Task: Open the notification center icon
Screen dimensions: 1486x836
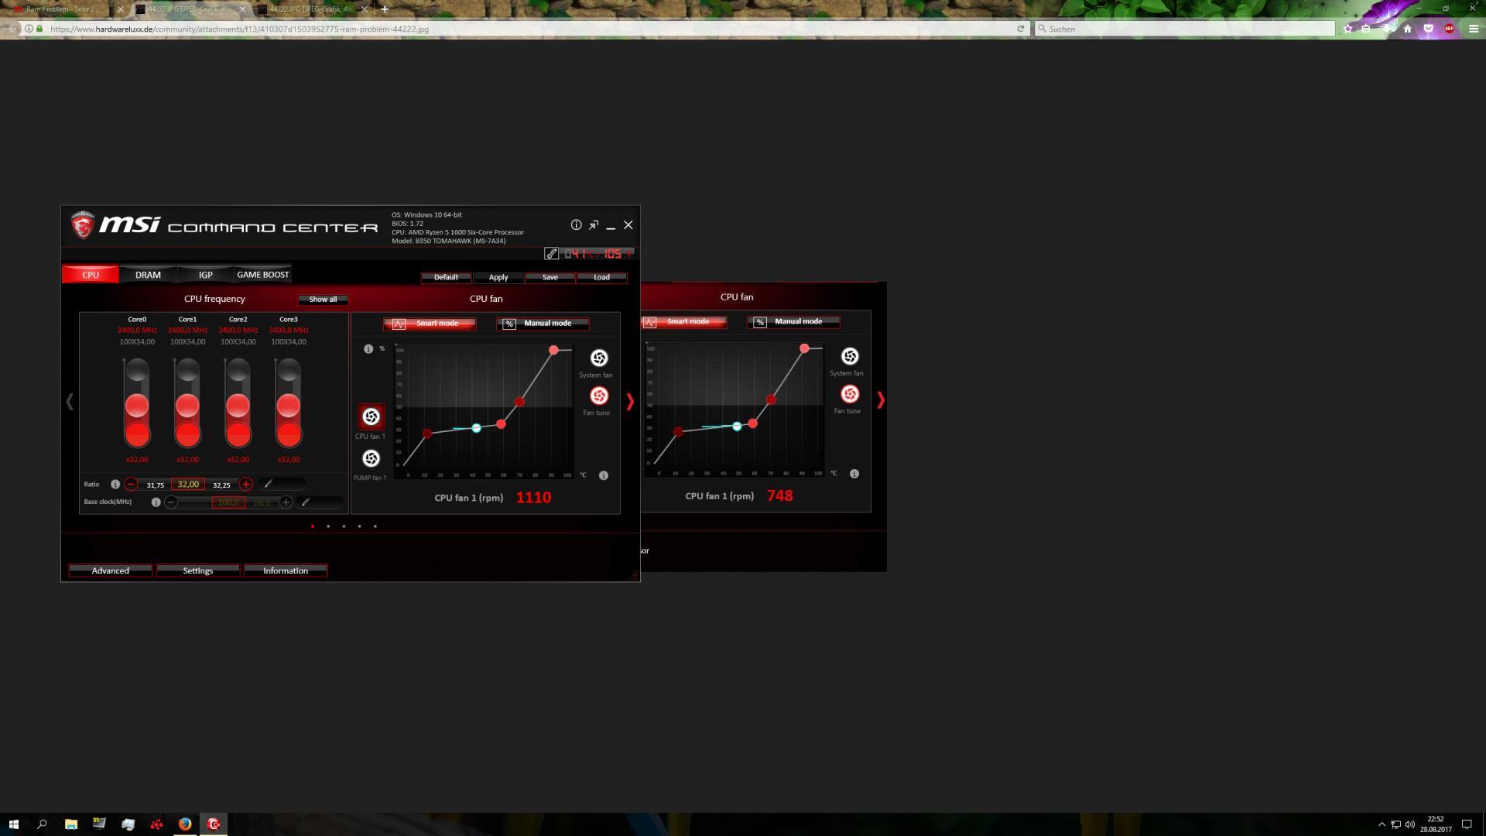Action: 1467,824
